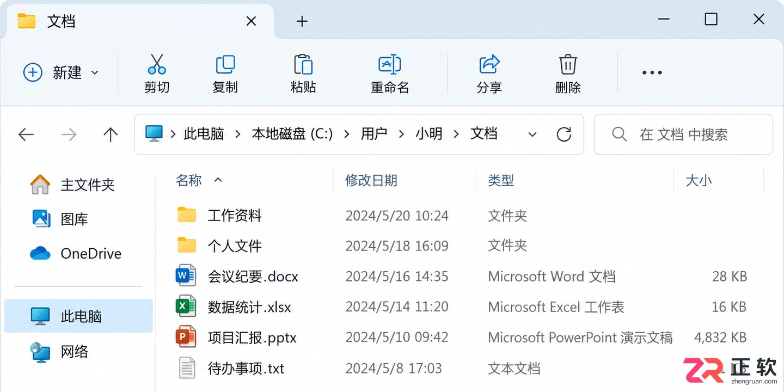Viewport: 784px width, 392px height.
Task: Expand the chevron after 此电脑 in the path
Action: (237, 134)
